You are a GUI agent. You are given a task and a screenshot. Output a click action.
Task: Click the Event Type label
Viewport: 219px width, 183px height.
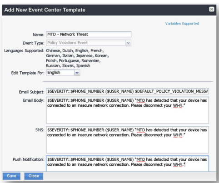[34, 43]
